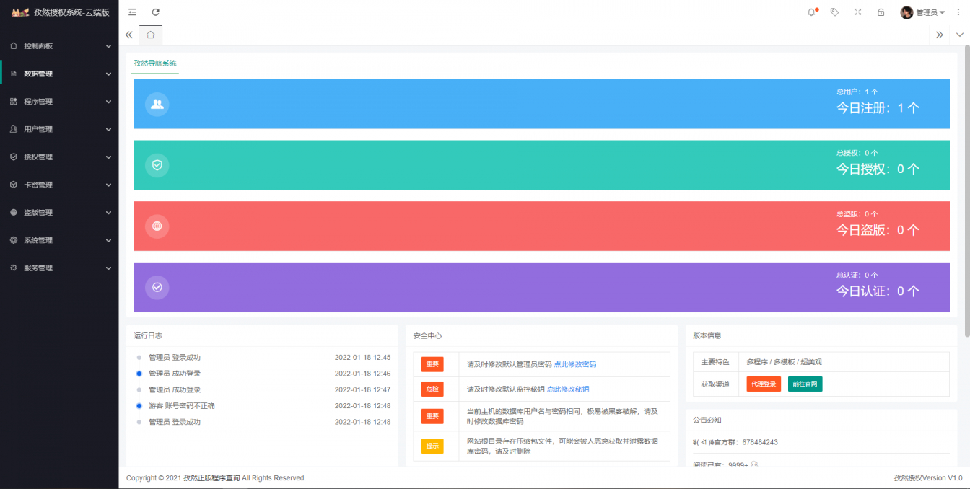
Task: Toggle fullscreen mode icon
Action: [857, 12]
